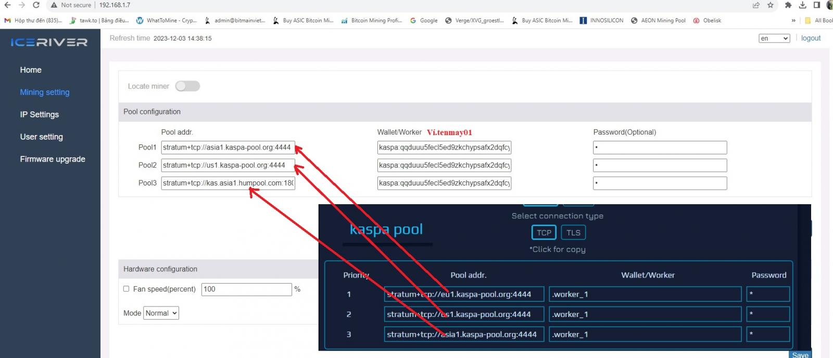Click the browser forward arrow
This screenshot has height=358, width=833.
21,5
